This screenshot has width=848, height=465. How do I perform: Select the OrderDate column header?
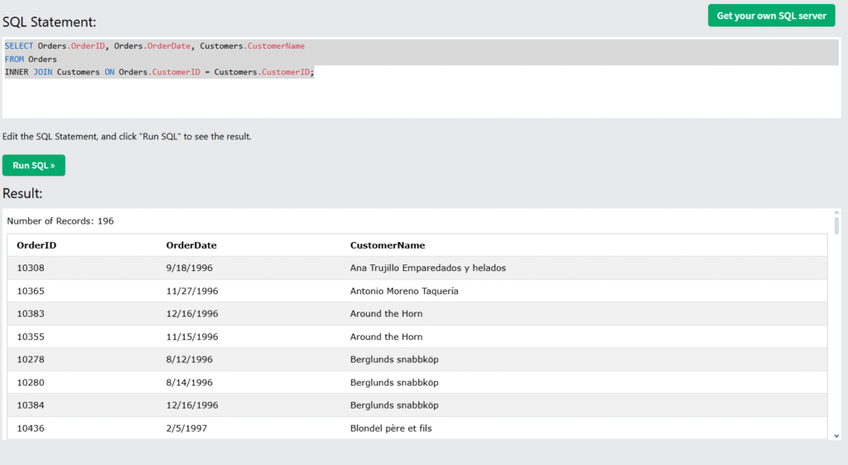click(x=191, y=245)
